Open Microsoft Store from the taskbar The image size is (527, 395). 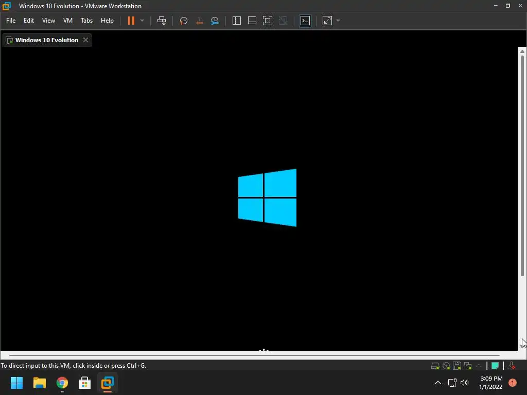coord(85,383)
